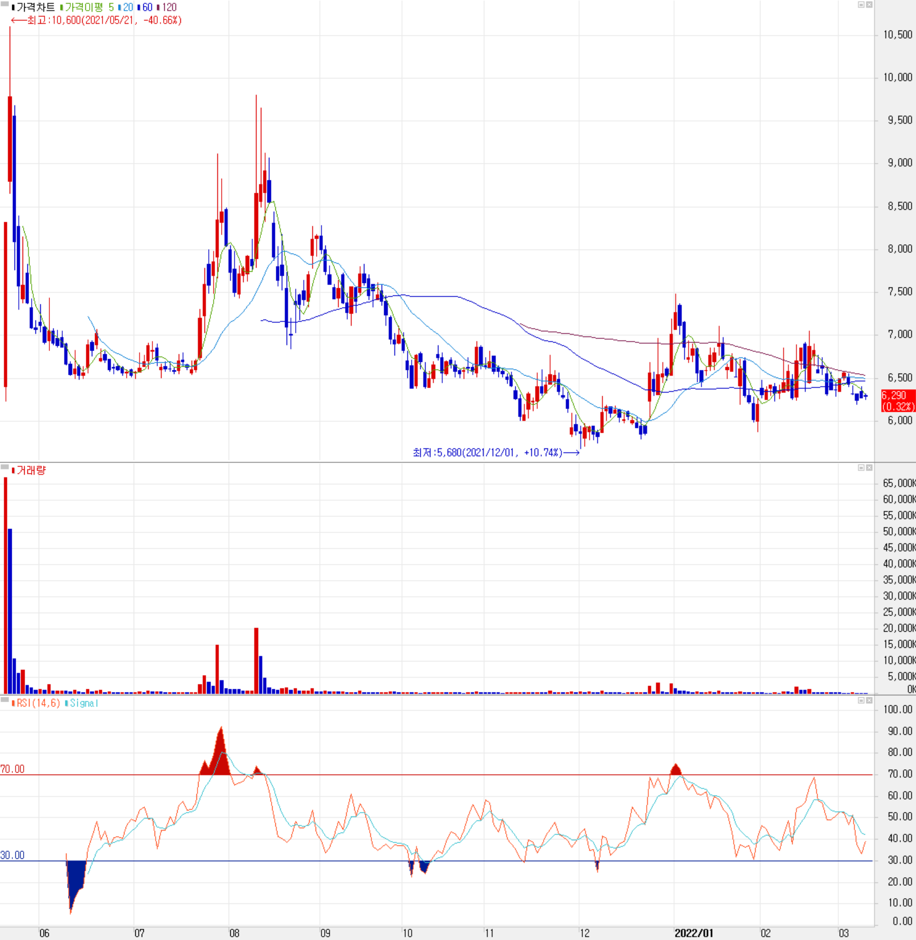Close the RSI indicator pane
Viewport: 916px width, 940px height.
tap(869, 701)
